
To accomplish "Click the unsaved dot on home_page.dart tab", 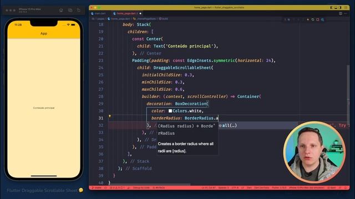I will tap(140, 13).
